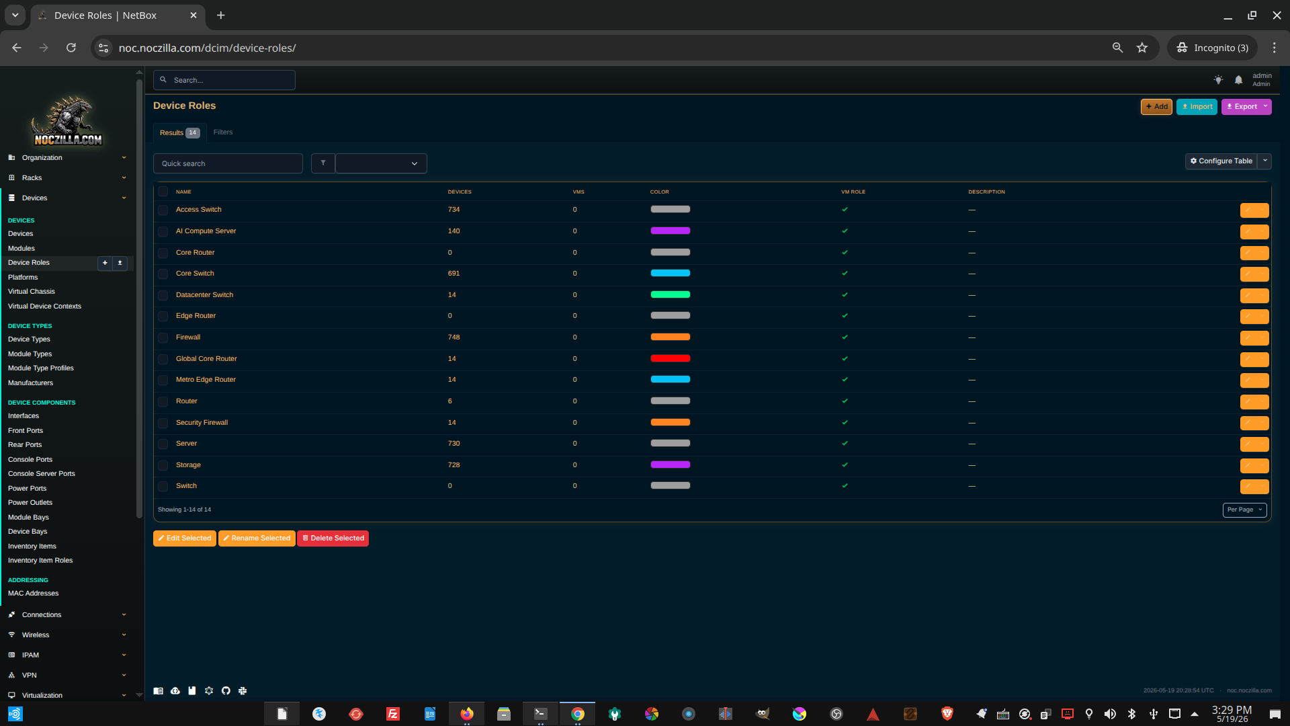1290x726 pixels.
Task: Reload the page in browser
Action: tap(71, 48)
